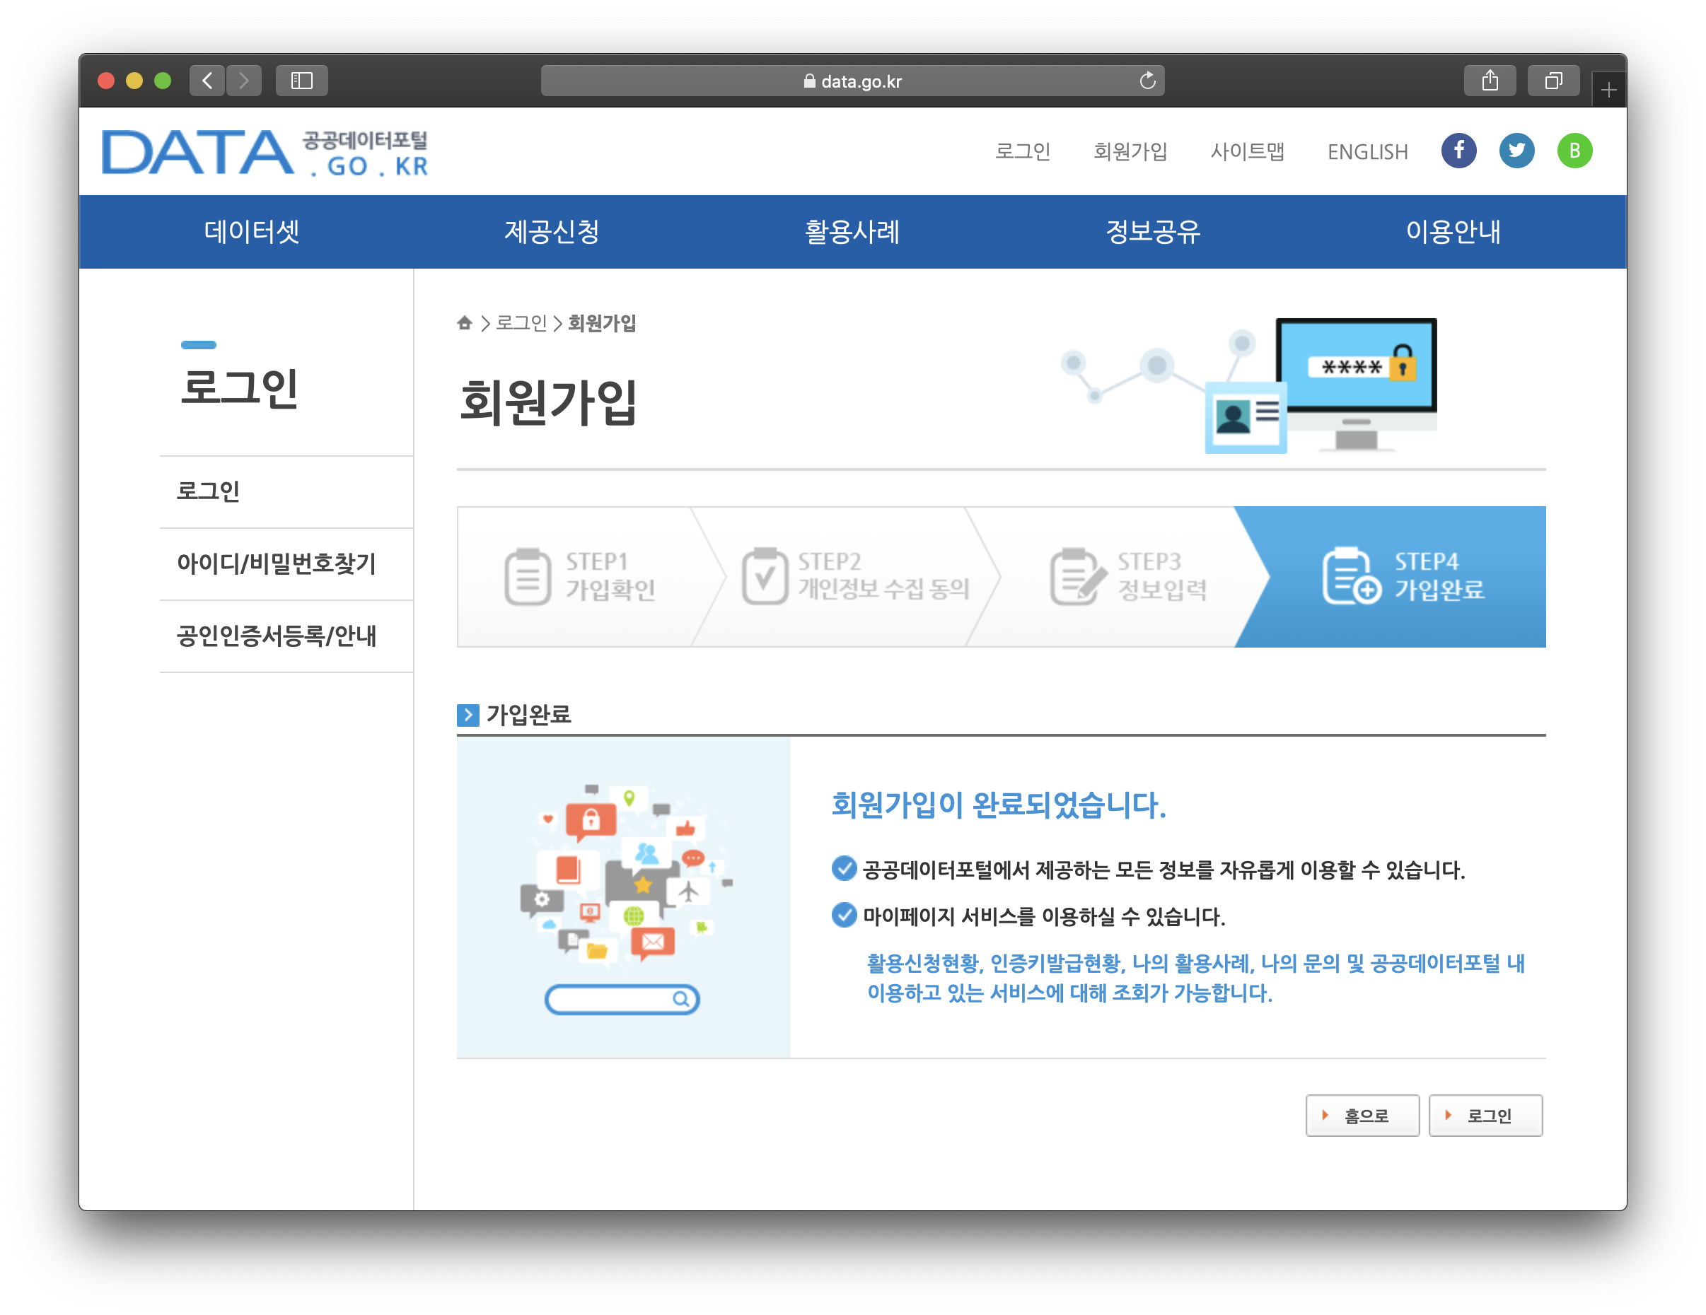Click the home breadcrumb icon

(465, 322)
